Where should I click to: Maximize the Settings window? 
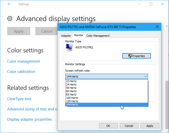[x=151, y=4]
